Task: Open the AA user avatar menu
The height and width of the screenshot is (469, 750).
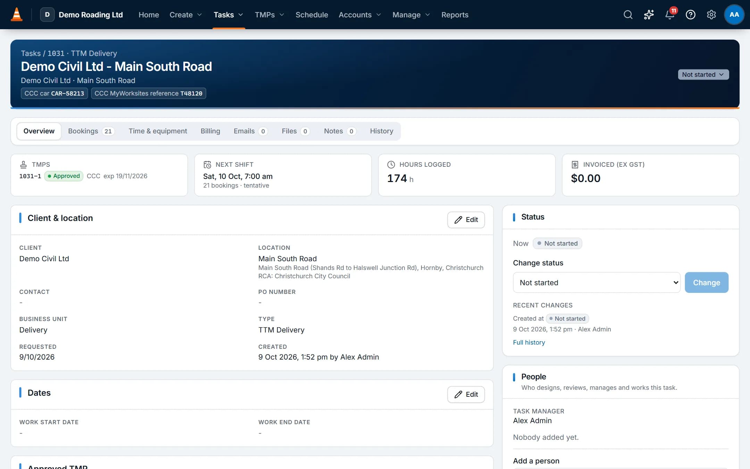Action: 734,15
